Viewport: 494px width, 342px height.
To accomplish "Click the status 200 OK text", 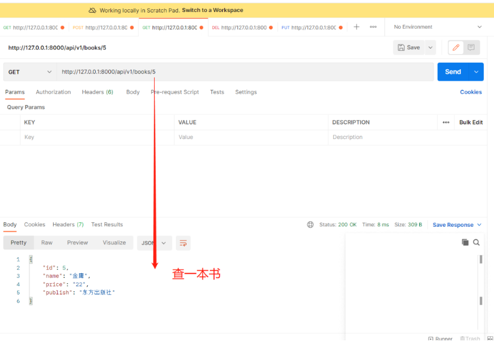I will click(x=347, y=225).
